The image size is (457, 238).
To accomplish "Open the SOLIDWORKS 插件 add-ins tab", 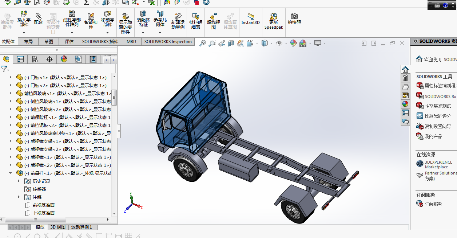I will (x=100, y=42).
